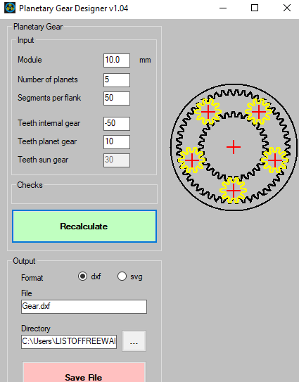Click the Module label text
Screen dimensions: 299x382
pyautogui.click(x=30, y=60)
